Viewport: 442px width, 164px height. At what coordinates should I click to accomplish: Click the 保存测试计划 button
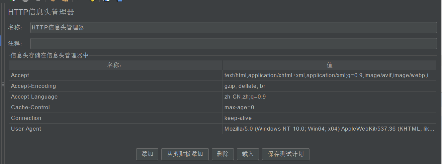point(286,154)
